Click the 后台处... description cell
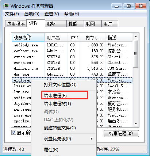 tap(117, 121)
